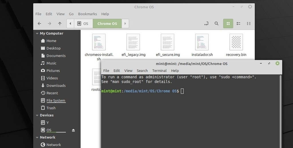
Task: Switch to compact view
Action: click(x=249, y=23)
